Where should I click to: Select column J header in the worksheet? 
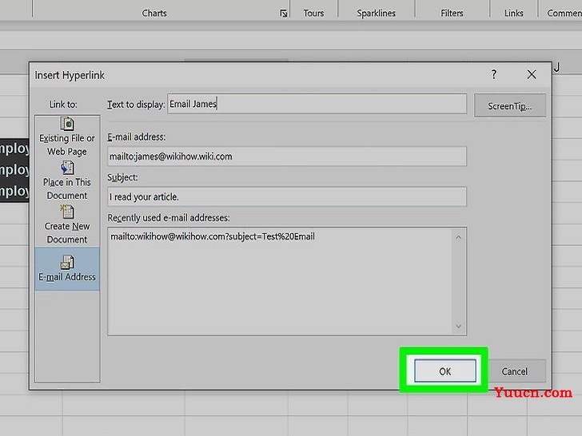click(556, 67)
